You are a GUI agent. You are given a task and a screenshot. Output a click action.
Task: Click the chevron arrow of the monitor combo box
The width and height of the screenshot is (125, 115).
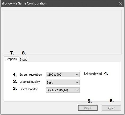pyautogui.click(x=77, y=90)
